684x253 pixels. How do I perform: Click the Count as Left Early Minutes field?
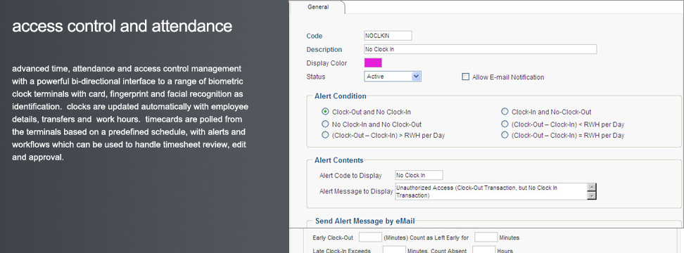coord(486,238)
